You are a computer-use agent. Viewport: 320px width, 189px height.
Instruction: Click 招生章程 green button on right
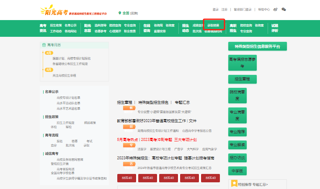click(243, 79)
